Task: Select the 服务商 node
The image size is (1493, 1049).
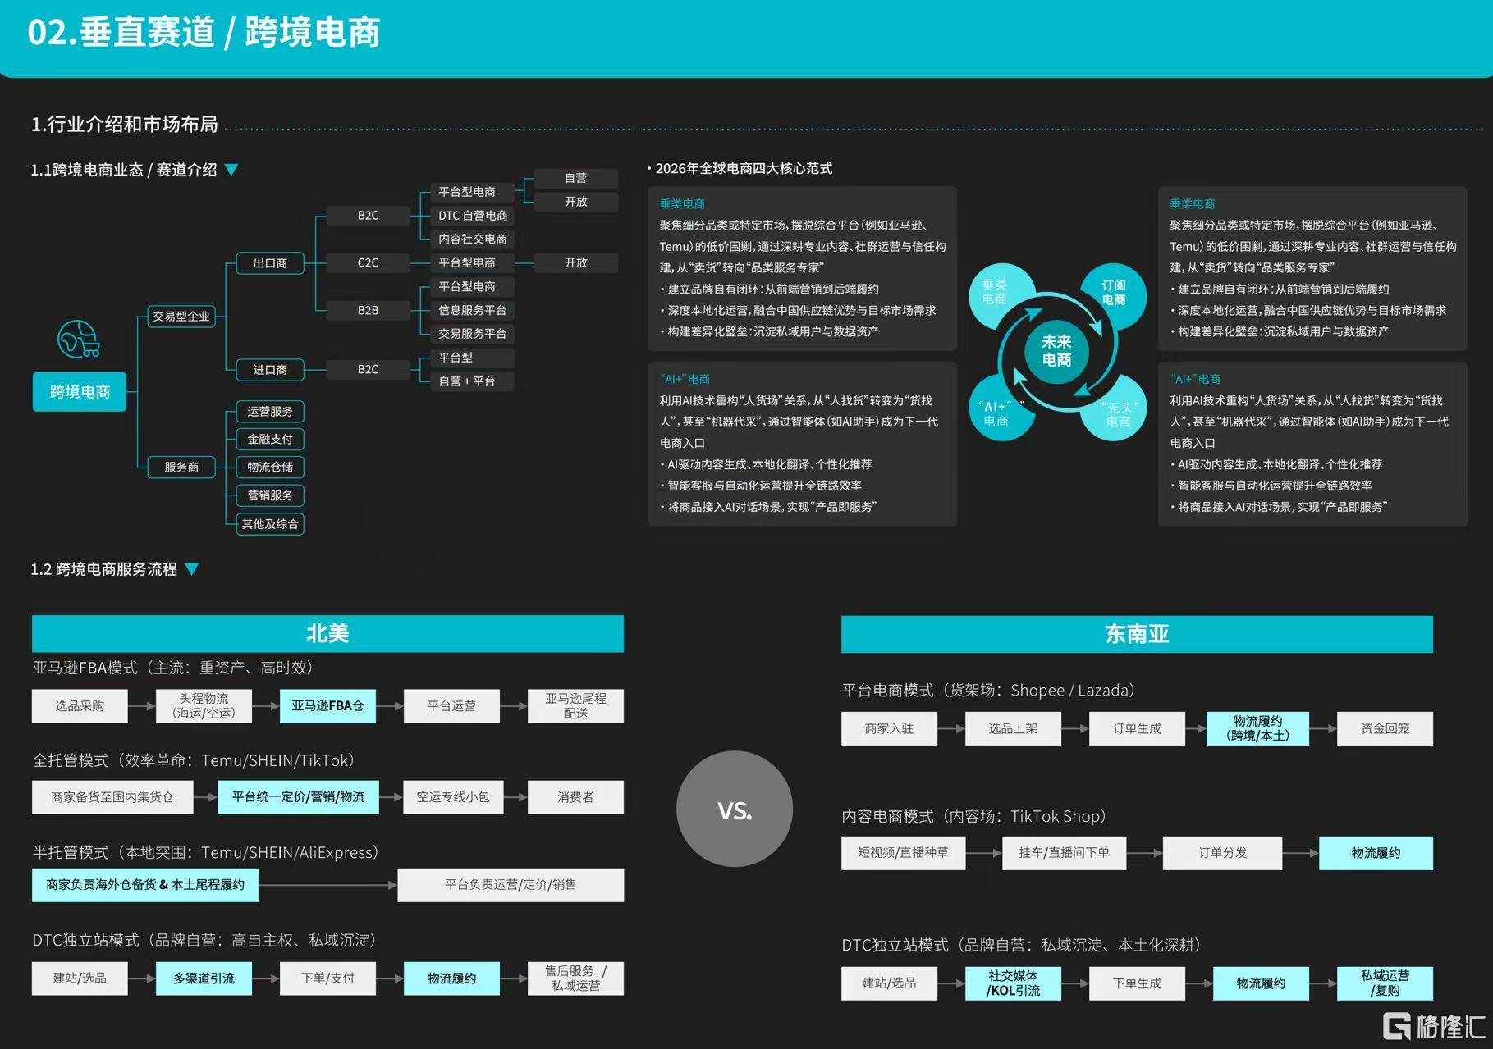Action: coord(181,467)
